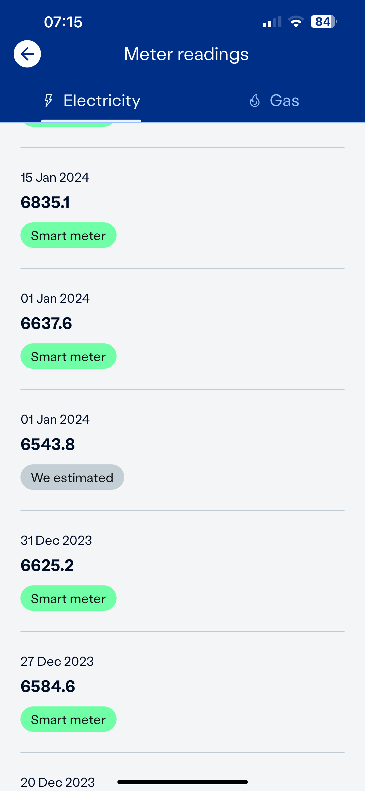Tap the 27 Dec 2023 date

point(57,661)
